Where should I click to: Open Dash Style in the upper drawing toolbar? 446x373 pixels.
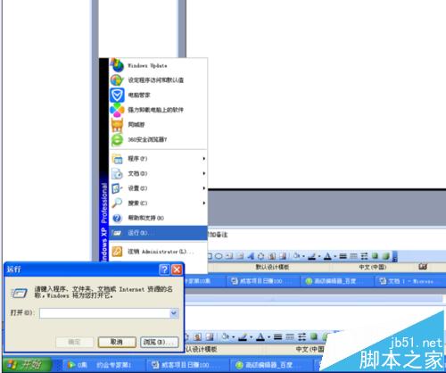pyautogui.click(x=353, y=256)
